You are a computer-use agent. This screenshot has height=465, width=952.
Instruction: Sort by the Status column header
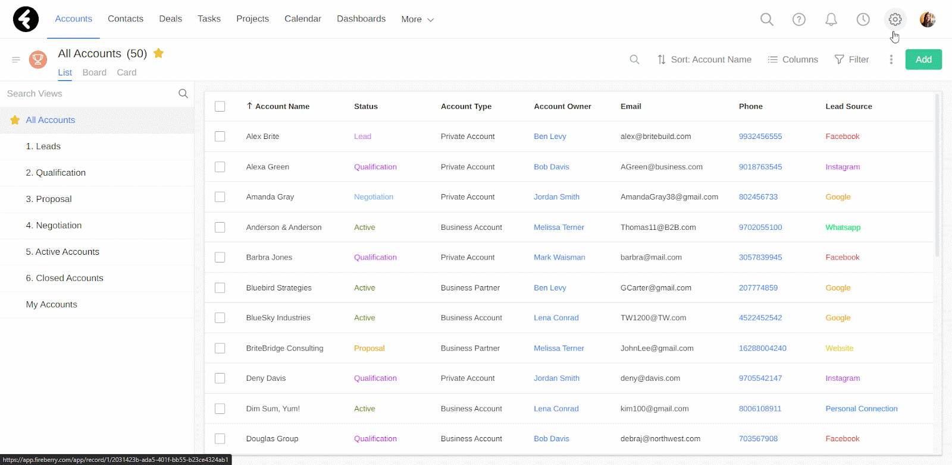pos(366,106)
